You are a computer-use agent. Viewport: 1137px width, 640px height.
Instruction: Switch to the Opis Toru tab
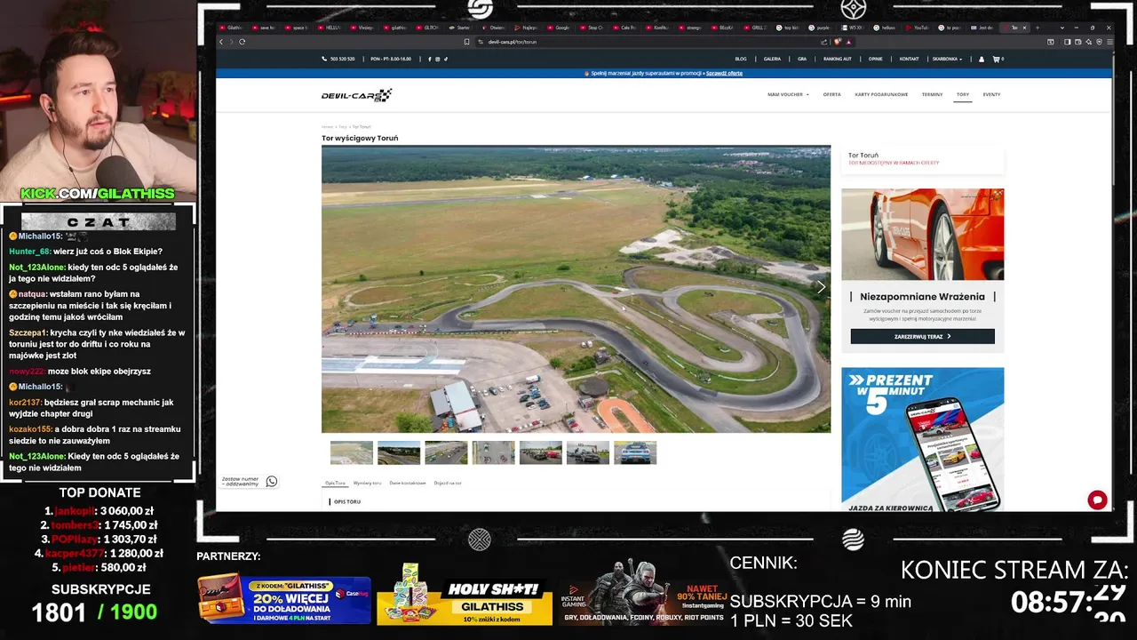[x=335, y=483]
